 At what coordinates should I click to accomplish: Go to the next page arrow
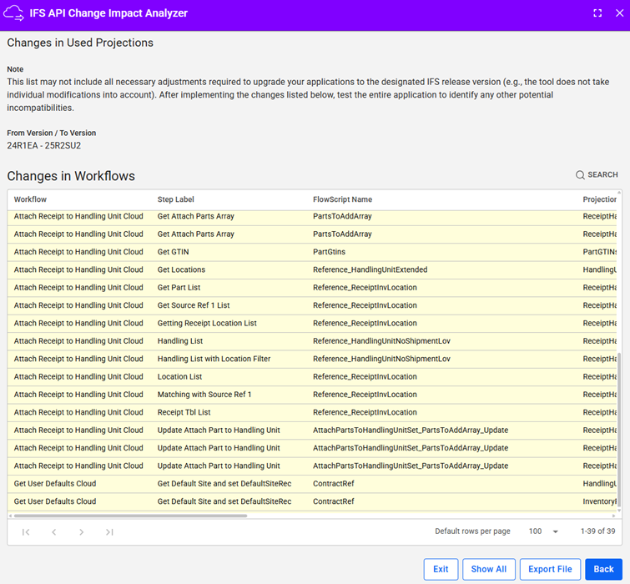82,532
